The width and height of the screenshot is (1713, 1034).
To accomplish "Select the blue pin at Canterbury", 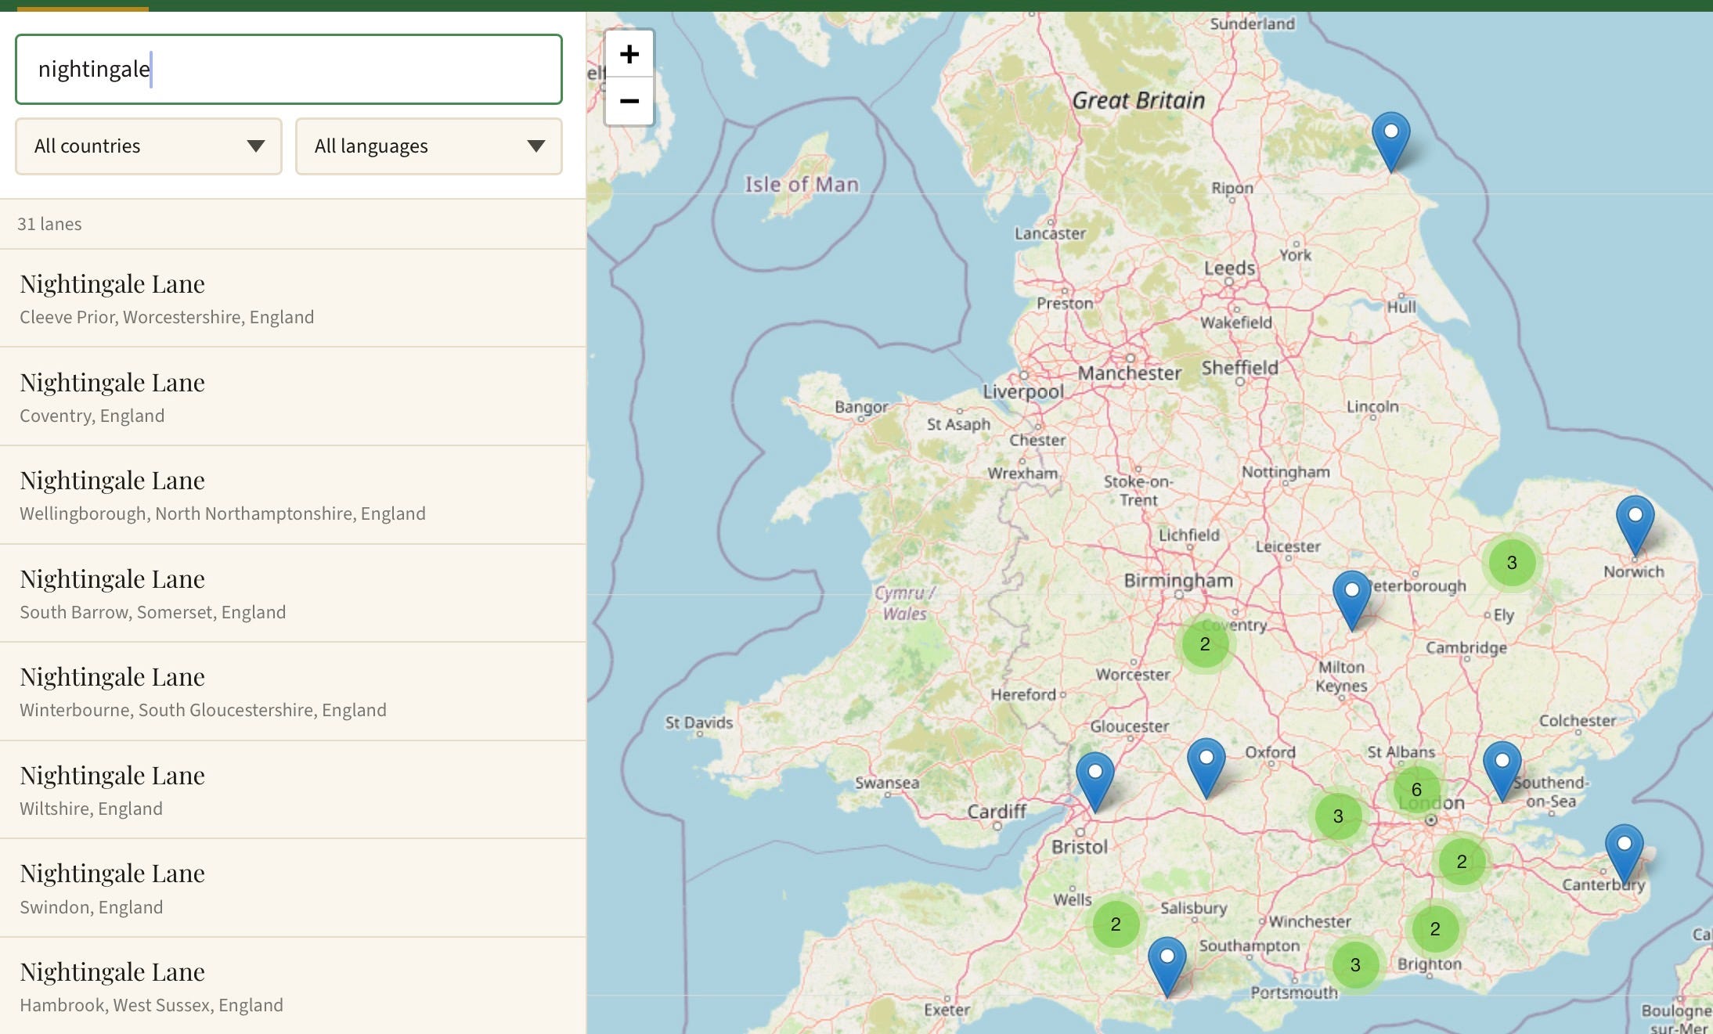I will [x=1625, y=855].
